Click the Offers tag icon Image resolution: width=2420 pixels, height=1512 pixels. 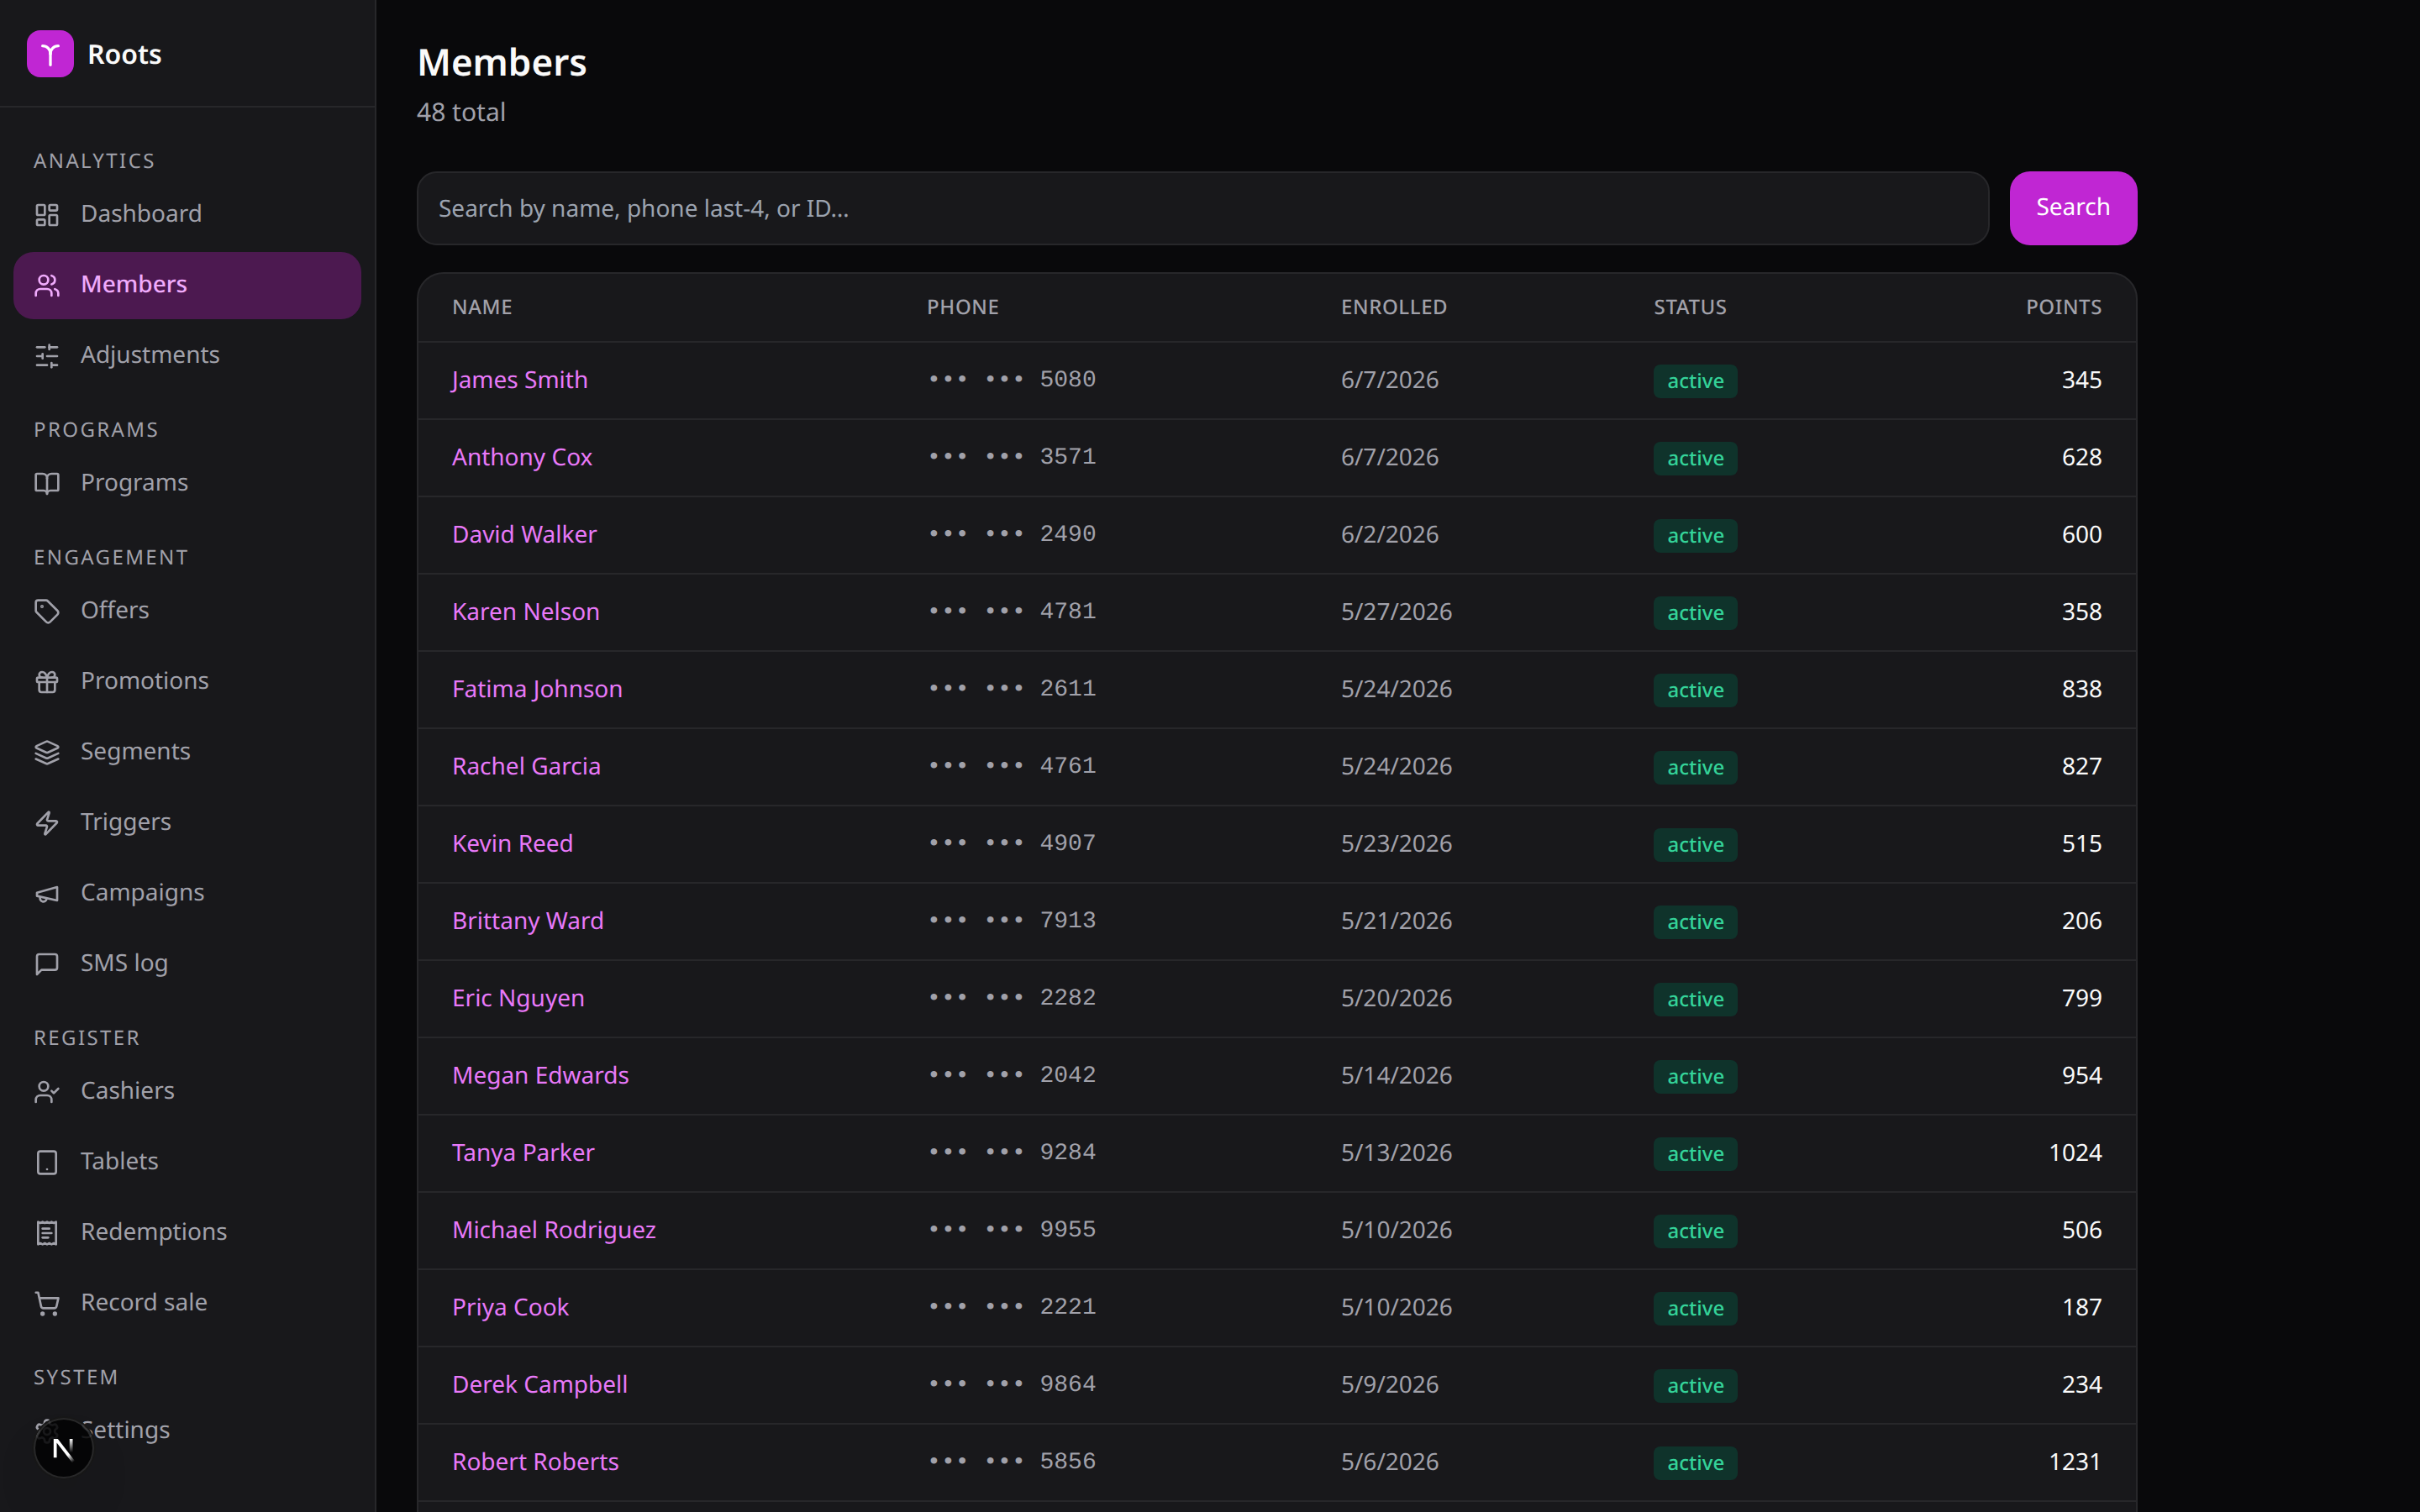point(47,611)
